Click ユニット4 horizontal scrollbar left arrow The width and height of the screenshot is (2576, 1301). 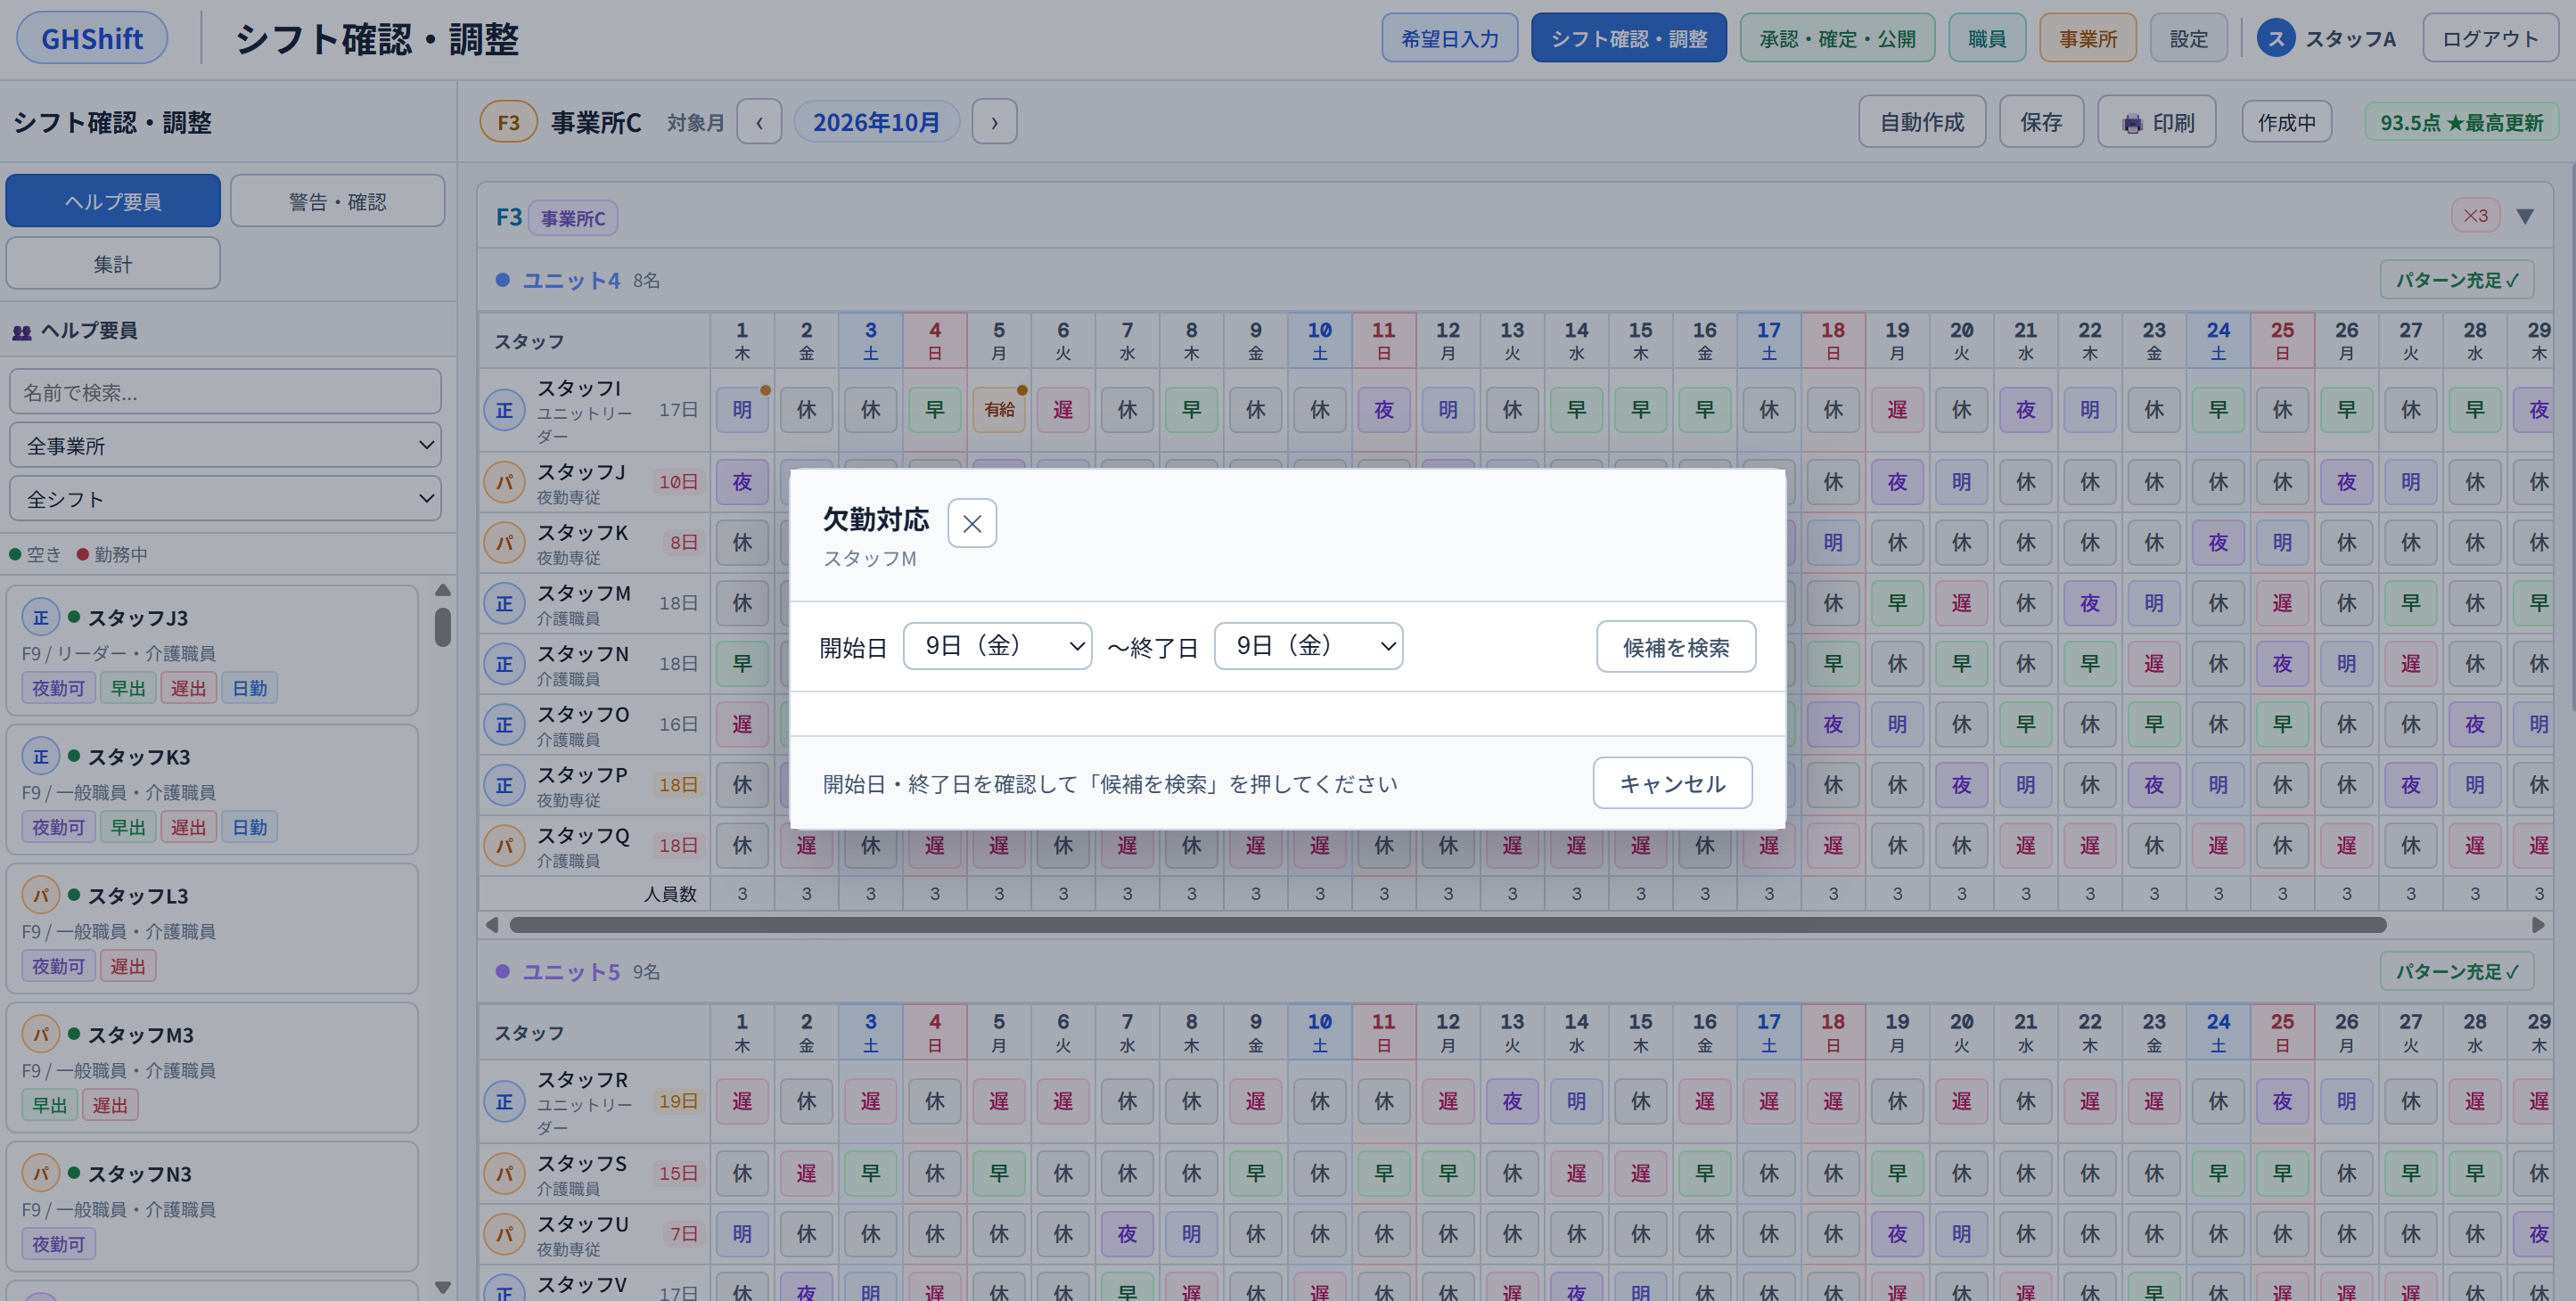(x=491, y=925)
